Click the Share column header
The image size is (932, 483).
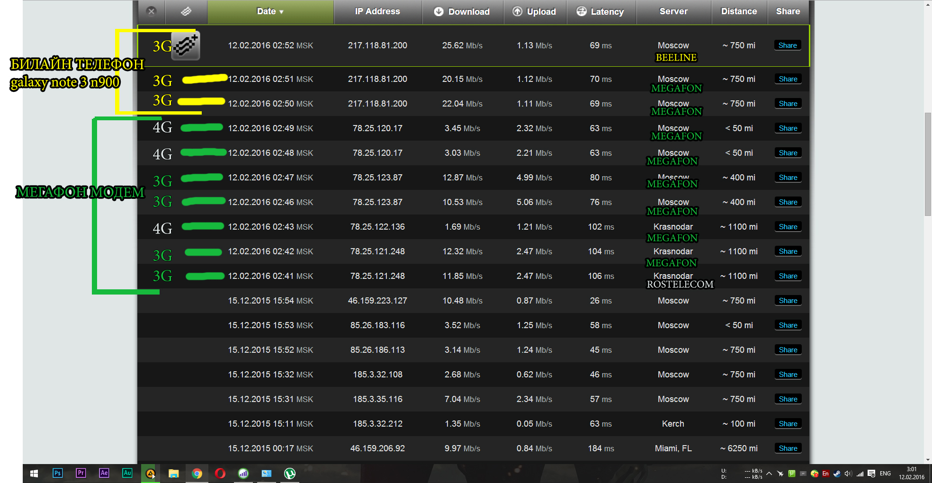pos(788,11)
